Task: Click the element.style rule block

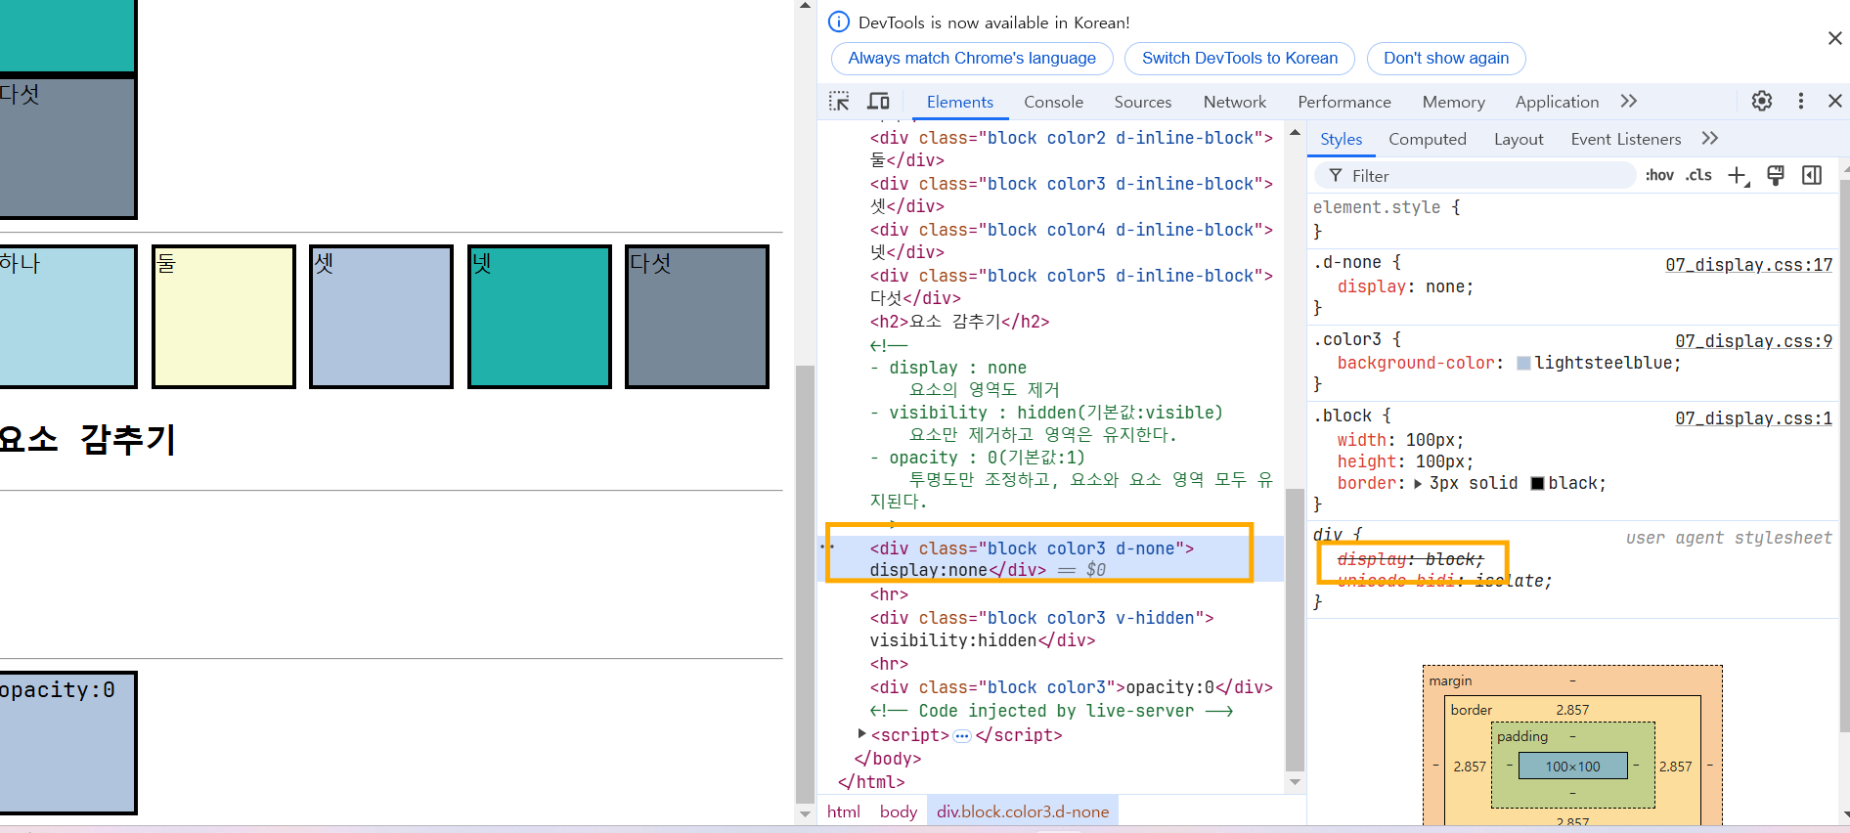Action: 1574,219
